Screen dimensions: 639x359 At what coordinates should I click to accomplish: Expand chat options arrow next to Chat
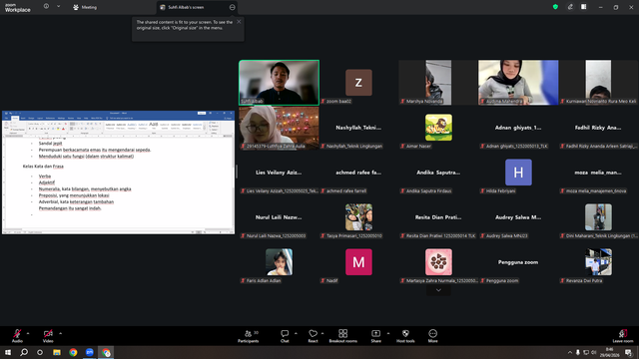point(296,334)
